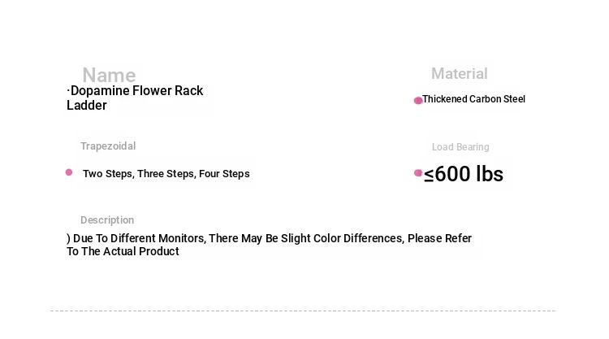Select the Name heading
609x339 pixels.
(109, 75)
